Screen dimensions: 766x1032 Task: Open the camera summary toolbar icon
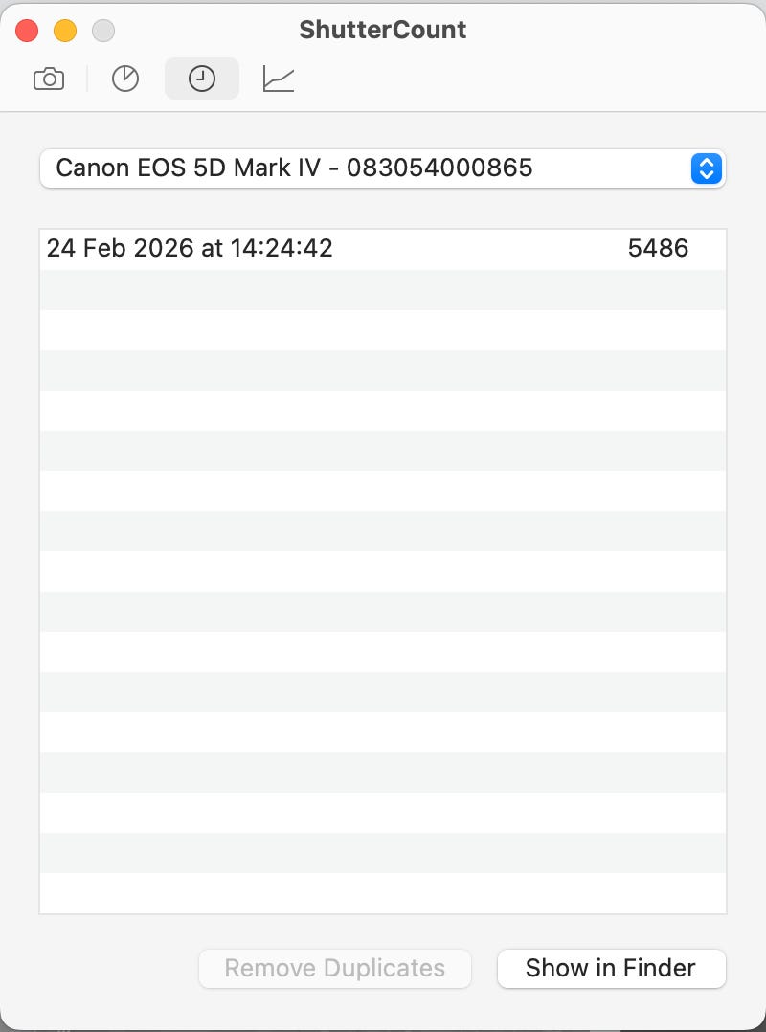pyautogui.click(x=48, y=79)
